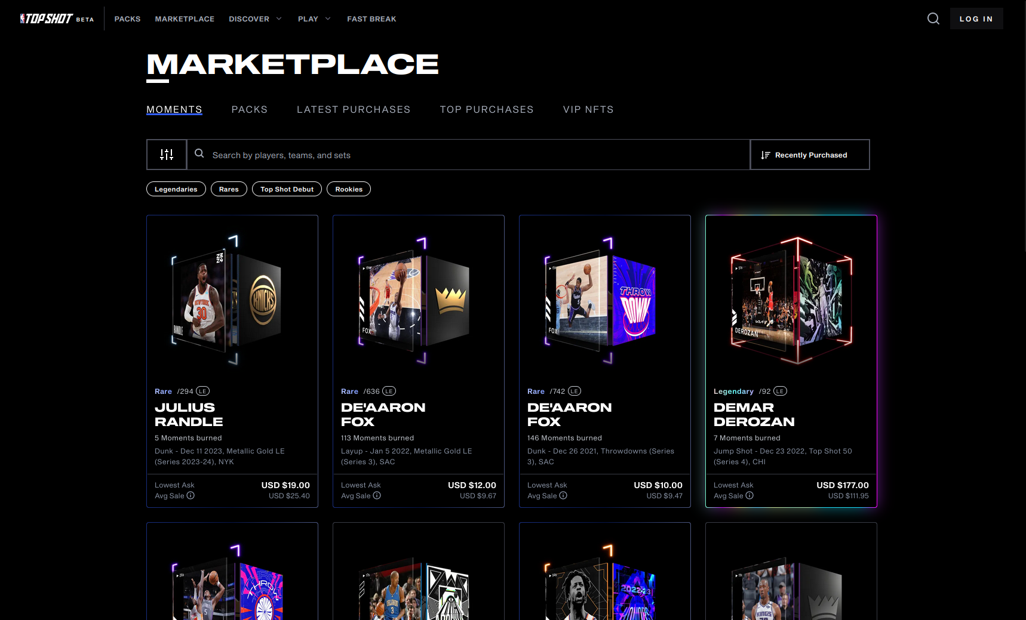This screenshot has width=1026, height=620.
Task: Click the USD $10.00 lowest ask price
Action: 658,485
